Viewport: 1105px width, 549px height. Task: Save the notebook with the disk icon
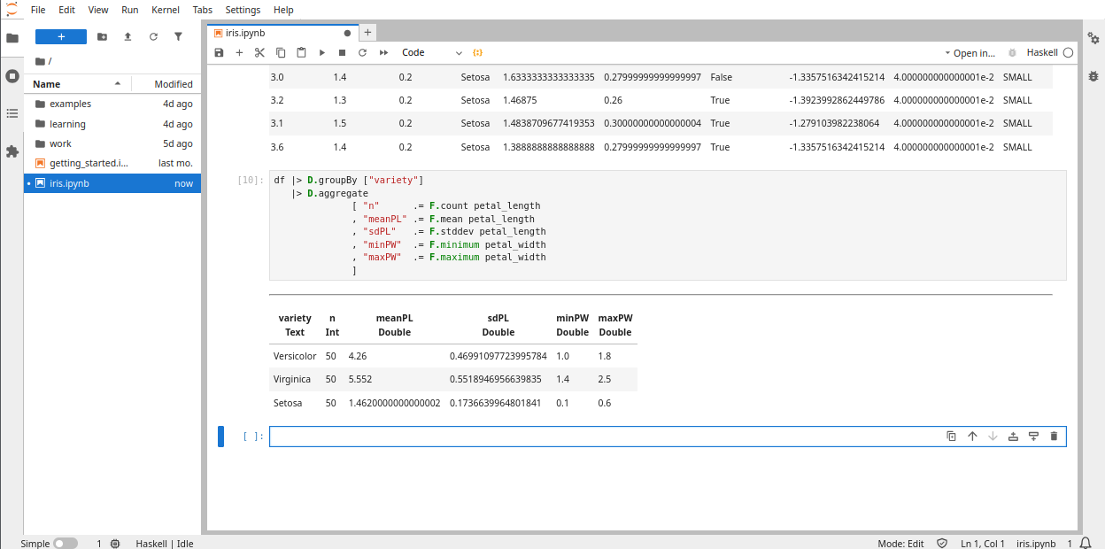tap(220, 53)
